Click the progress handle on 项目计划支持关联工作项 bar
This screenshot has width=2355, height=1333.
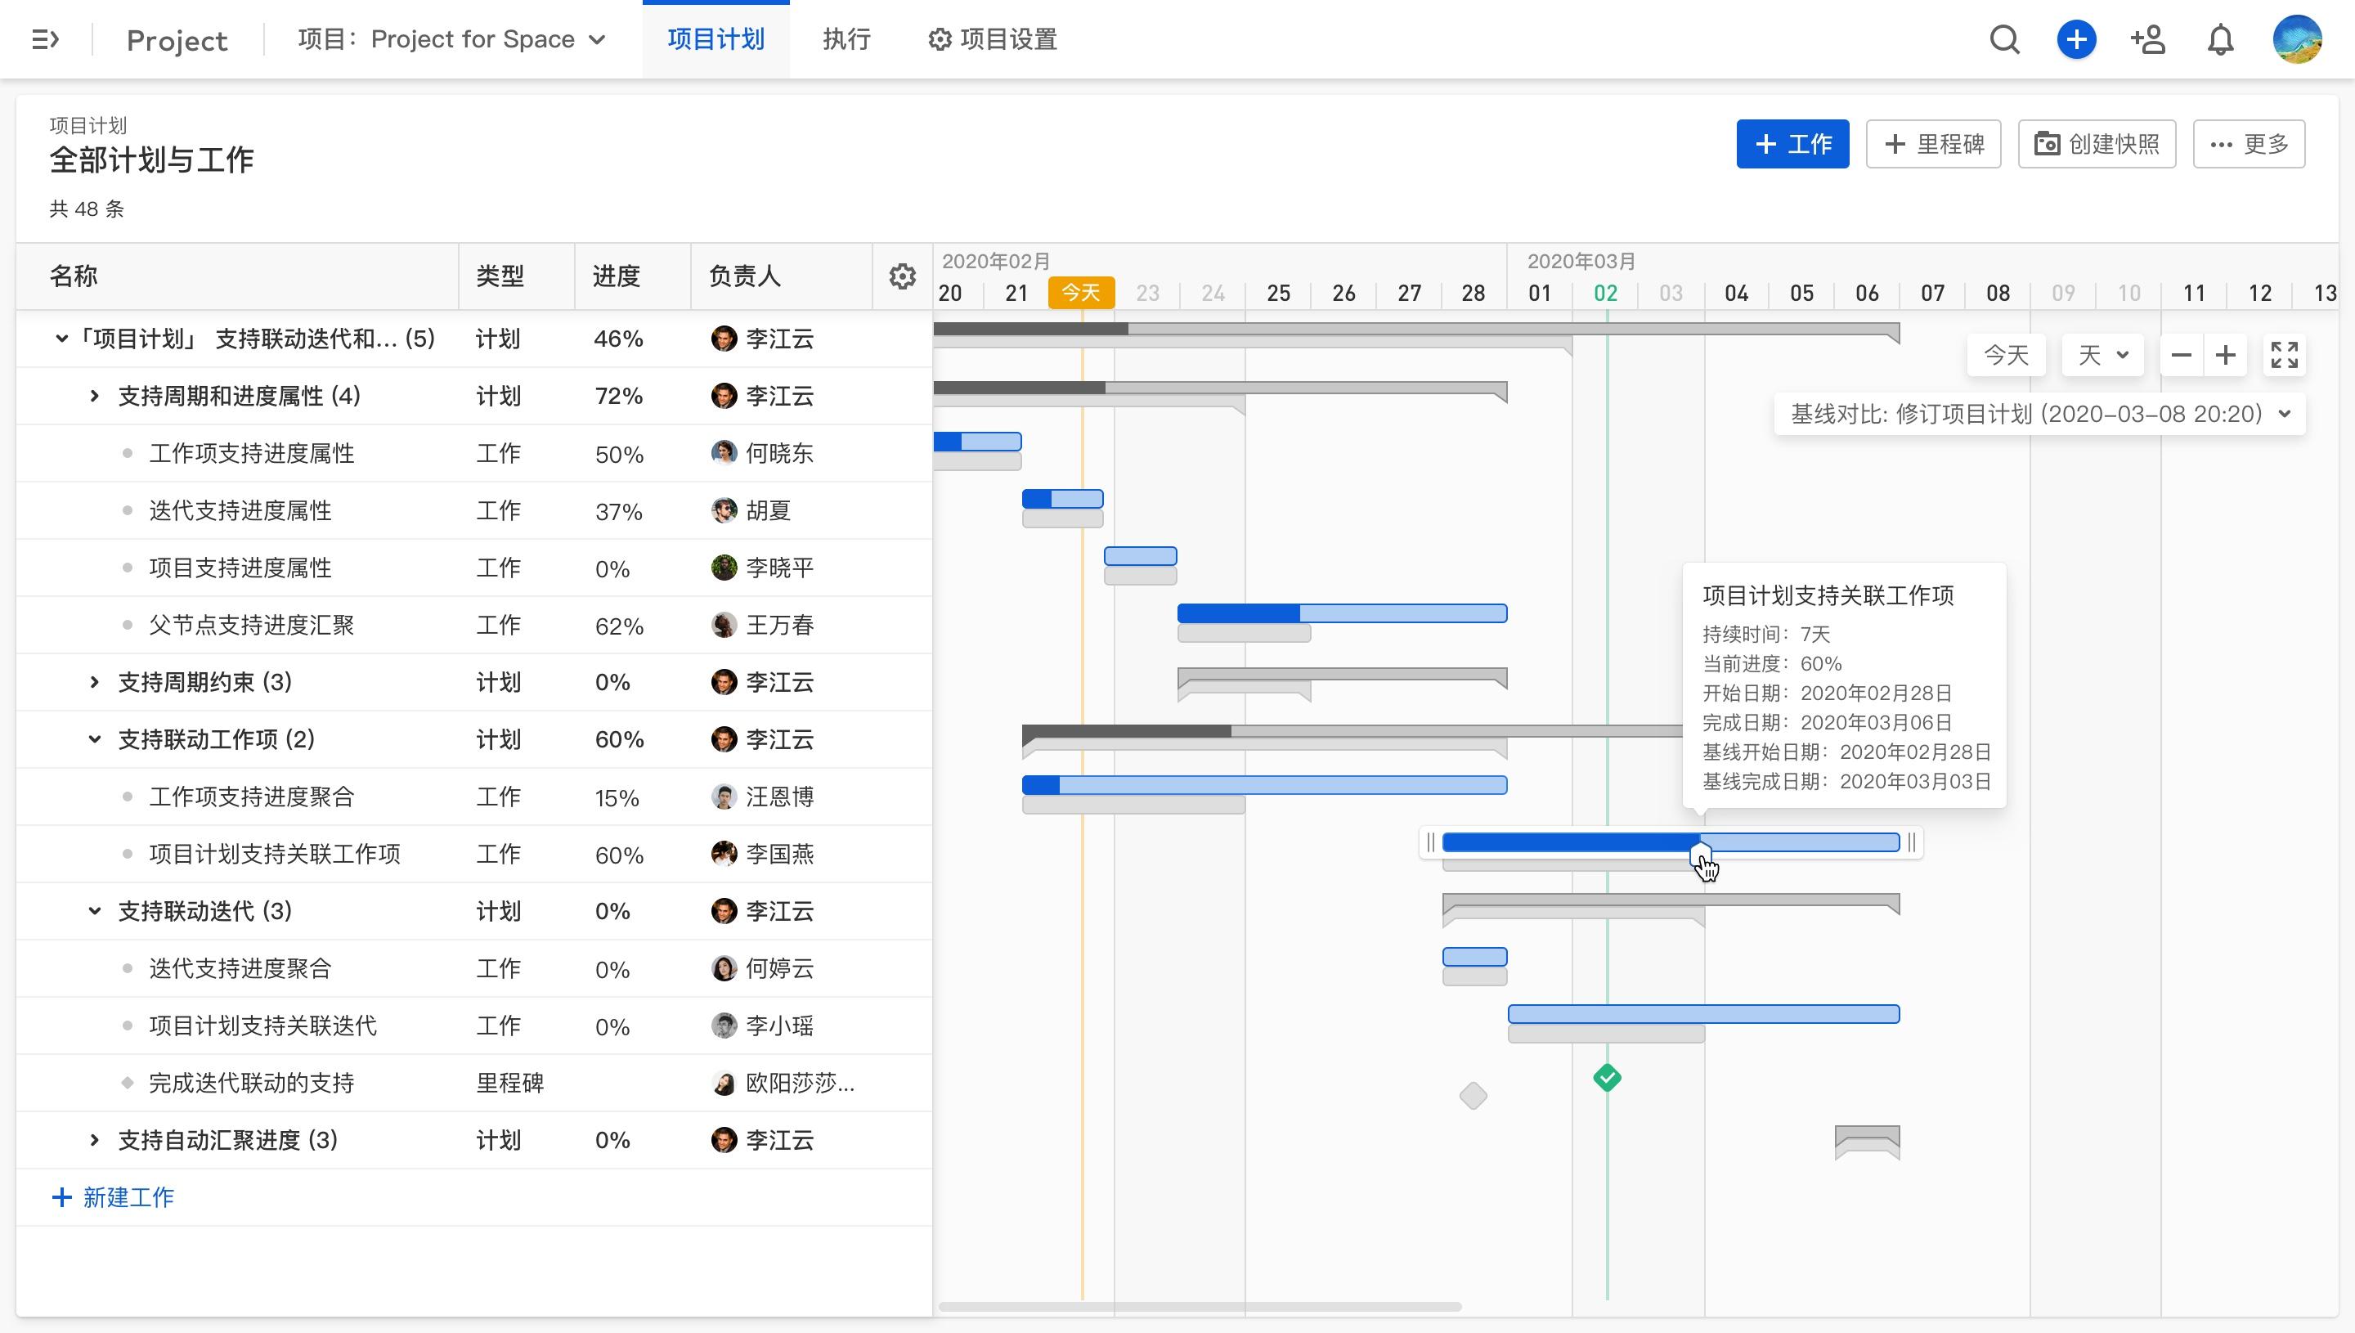(1701, 855)
